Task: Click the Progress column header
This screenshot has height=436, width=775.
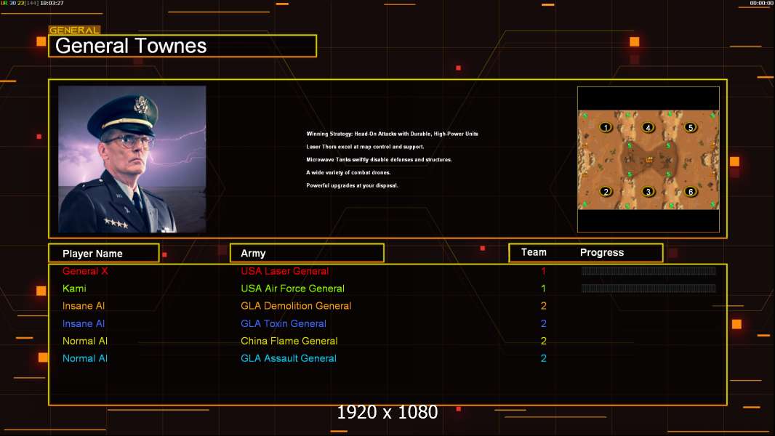Action: (601, 253)
